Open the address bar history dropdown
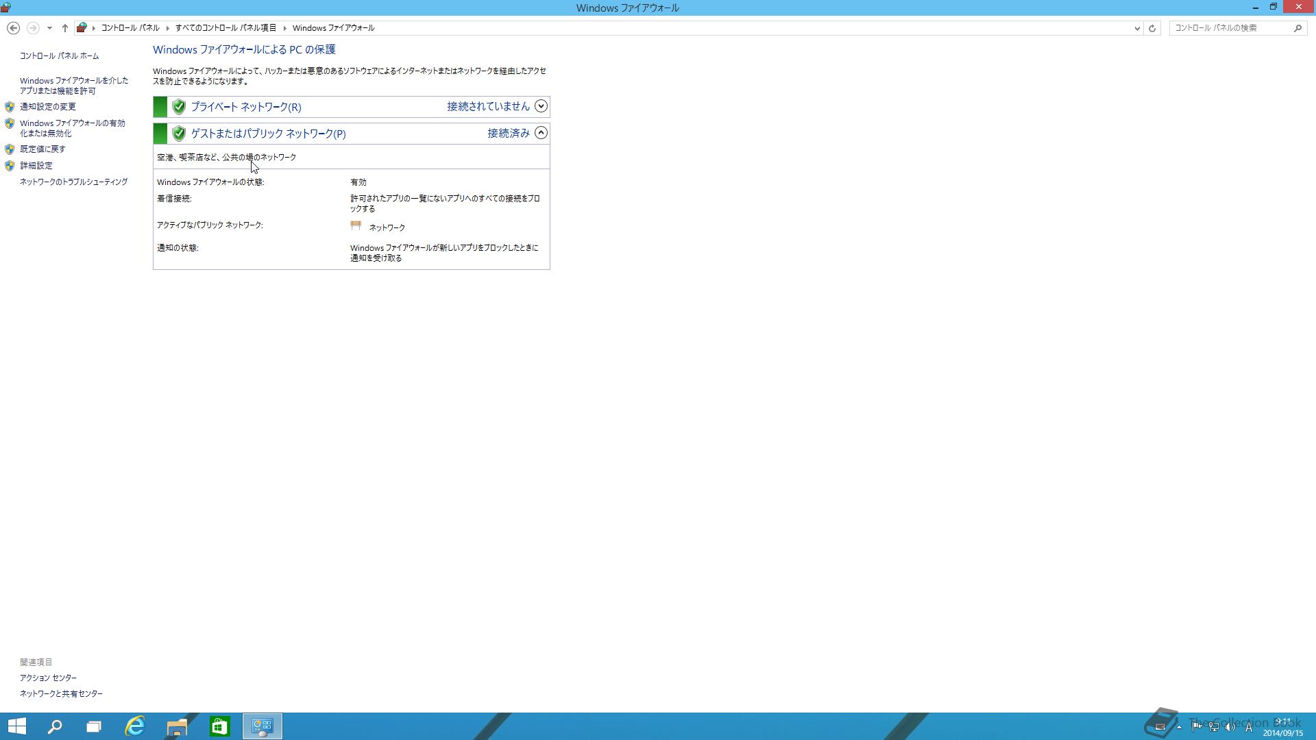 point(1137,28)
